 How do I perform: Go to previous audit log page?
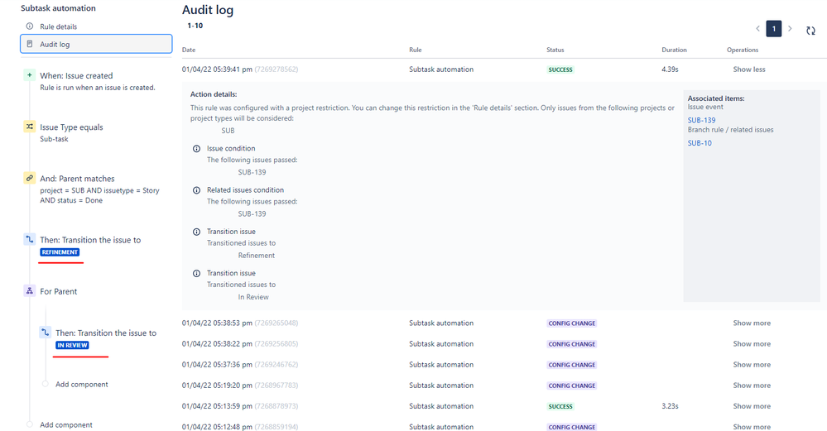(757, 28)
